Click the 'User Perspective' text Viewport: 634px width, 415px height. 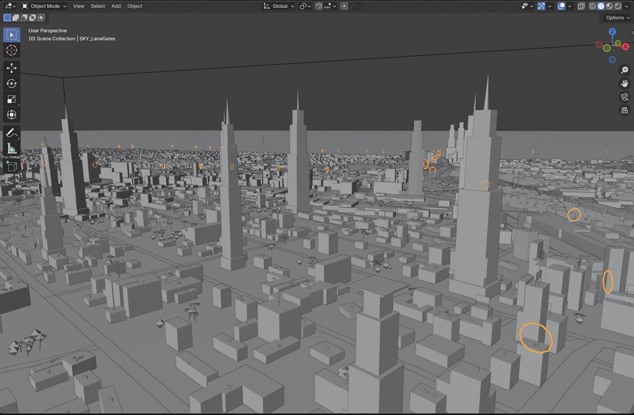(x=48, y=31)
